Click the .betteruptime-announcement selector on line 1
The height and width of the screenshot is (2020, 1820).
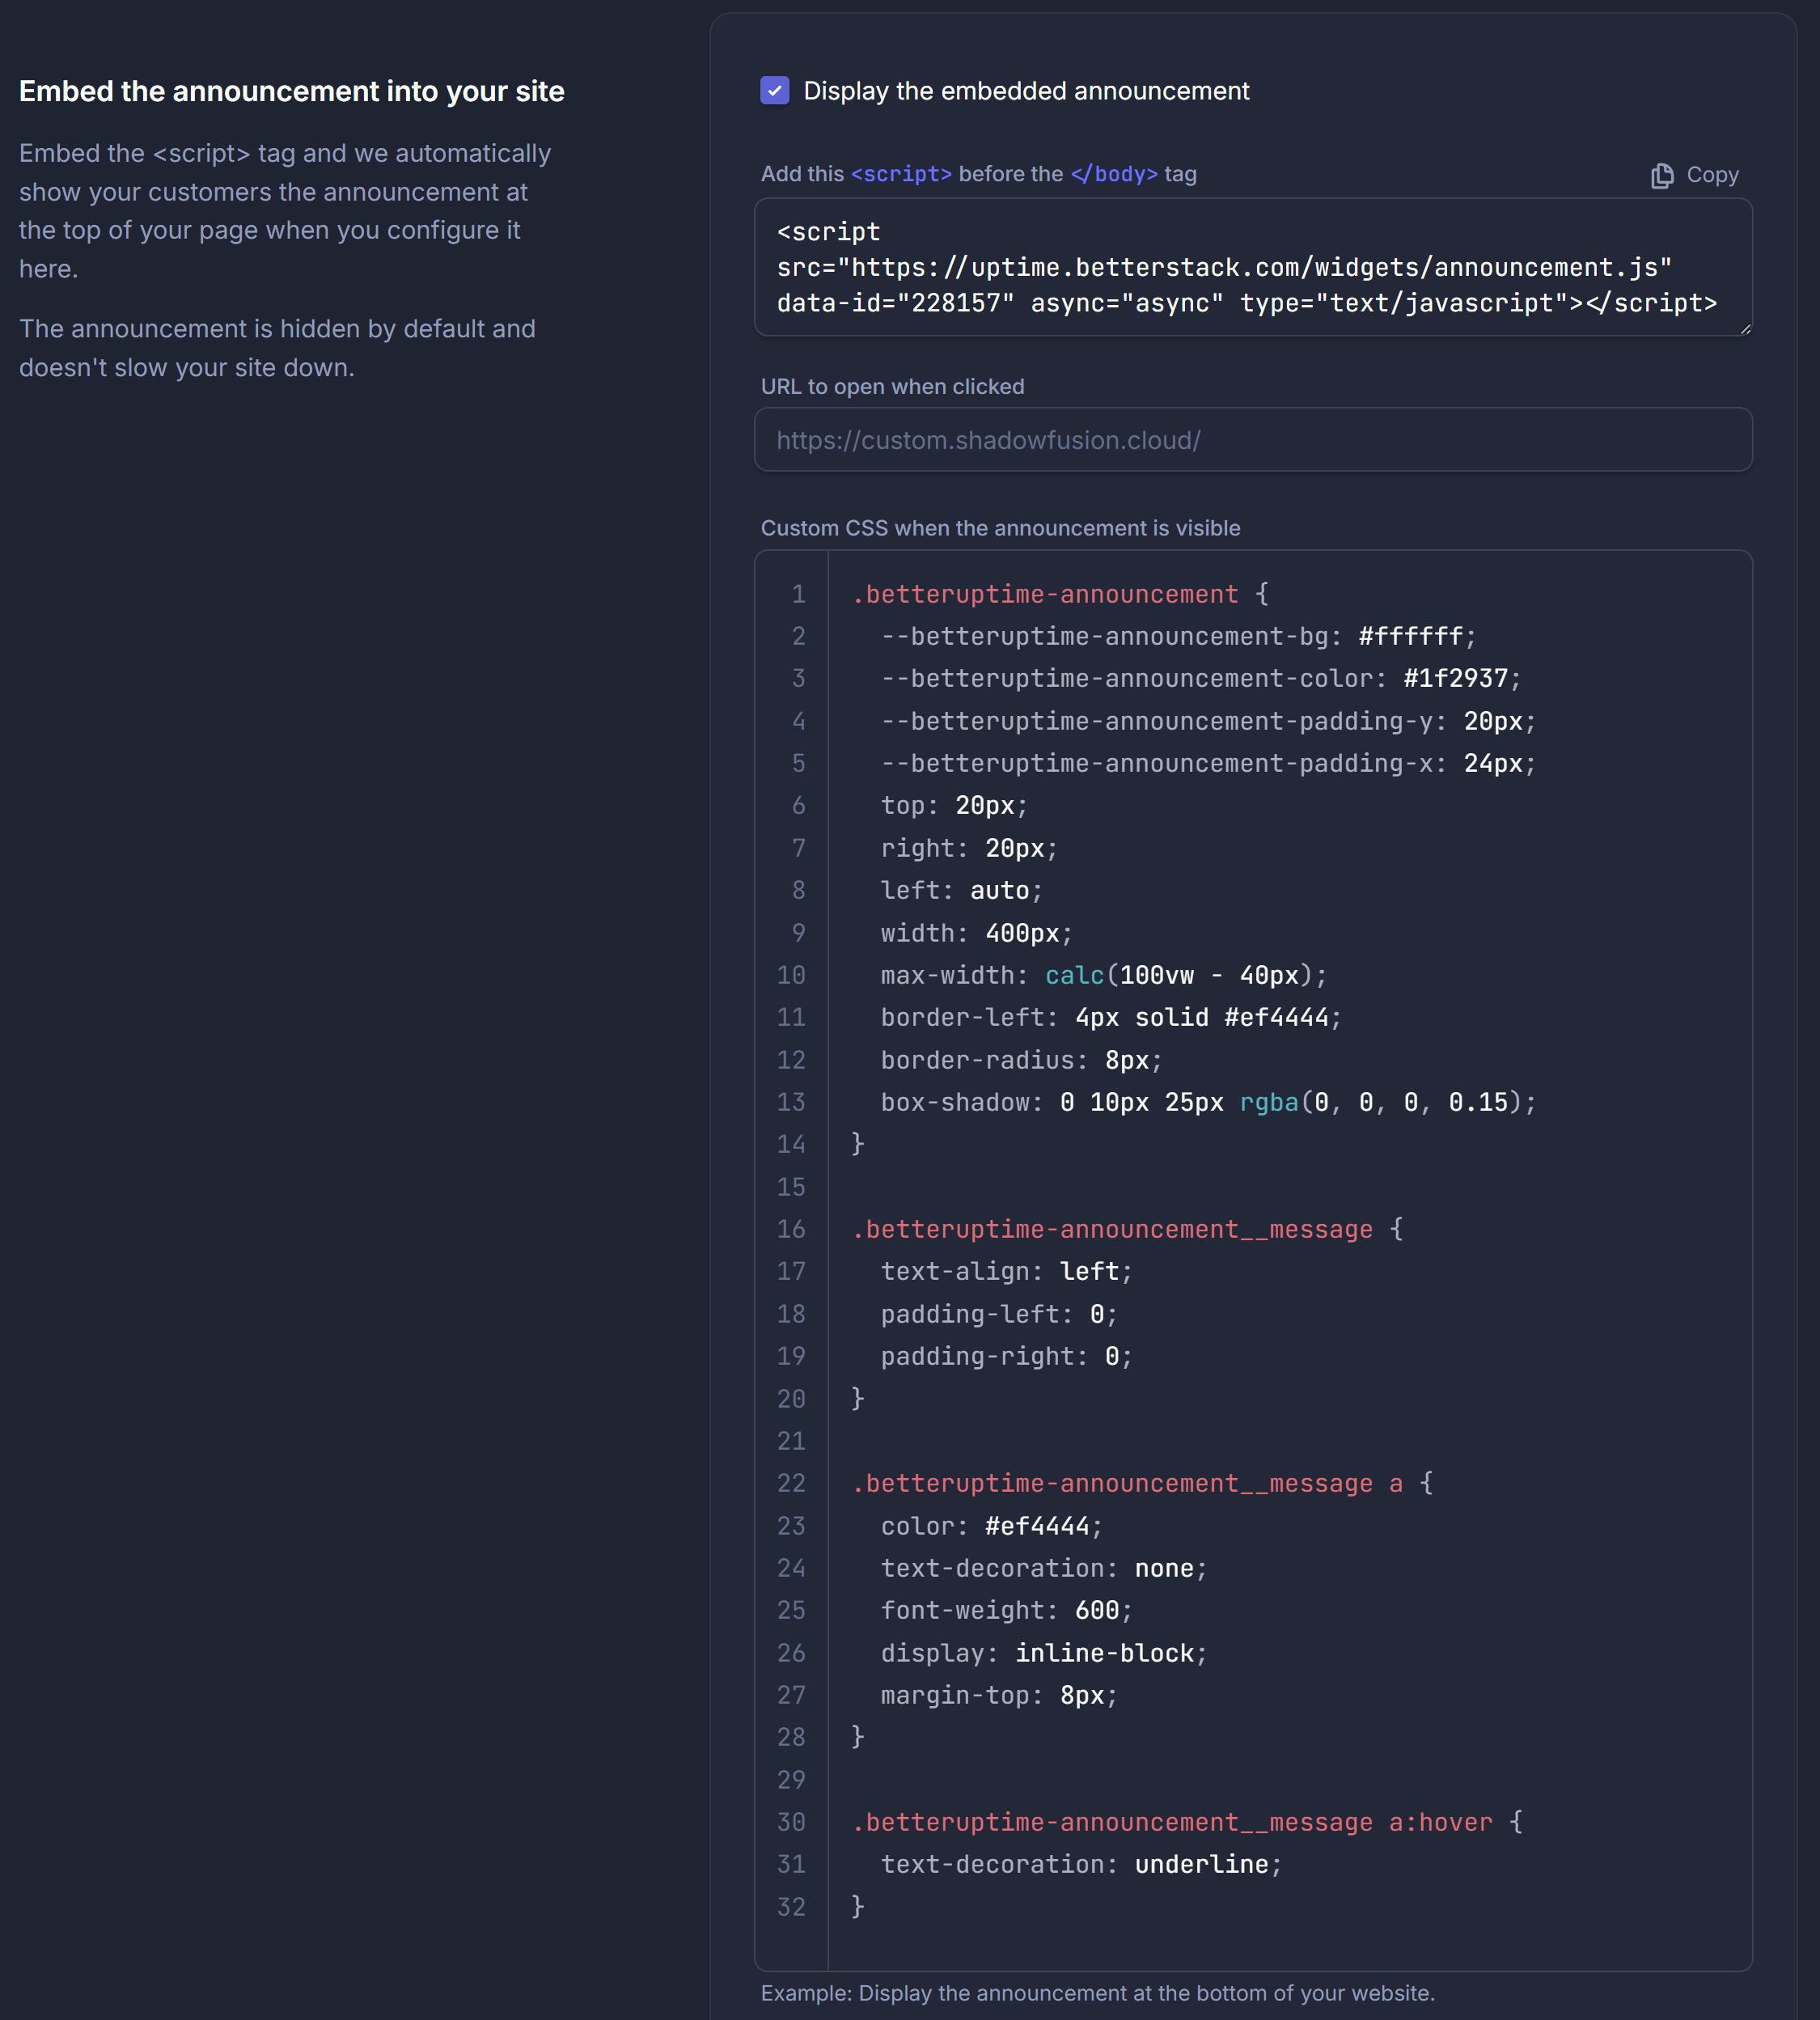coord(1045,593)
